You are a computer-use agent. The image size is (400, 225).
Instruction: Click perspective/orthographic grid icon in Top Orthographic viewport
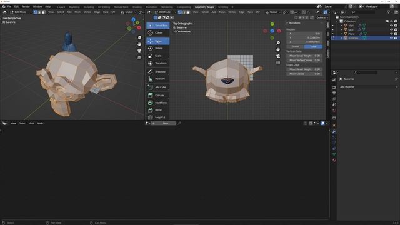tap(278, 62)
